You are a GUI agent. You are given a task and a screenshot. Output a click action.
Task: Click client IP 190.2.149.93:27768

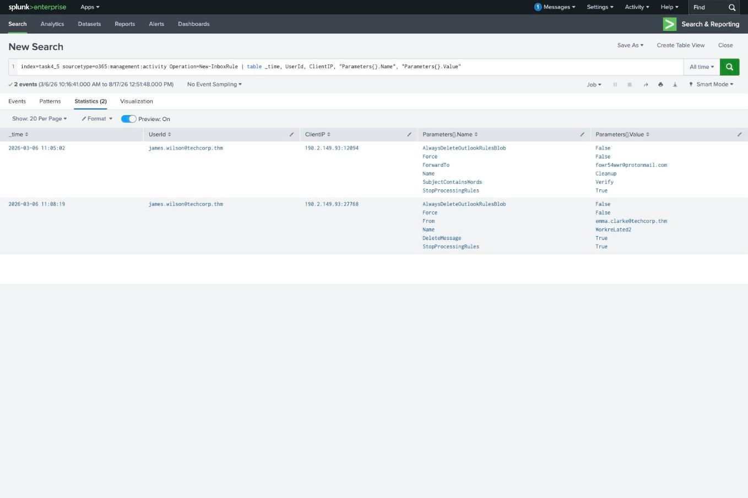click(332, 204)
